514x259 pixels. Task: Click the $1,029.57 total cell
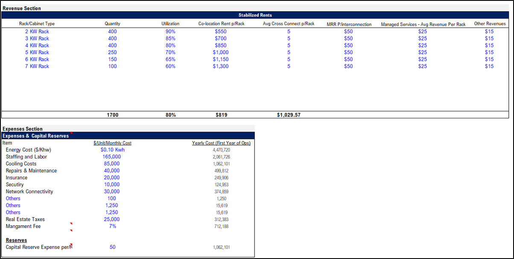coord(289,115)
